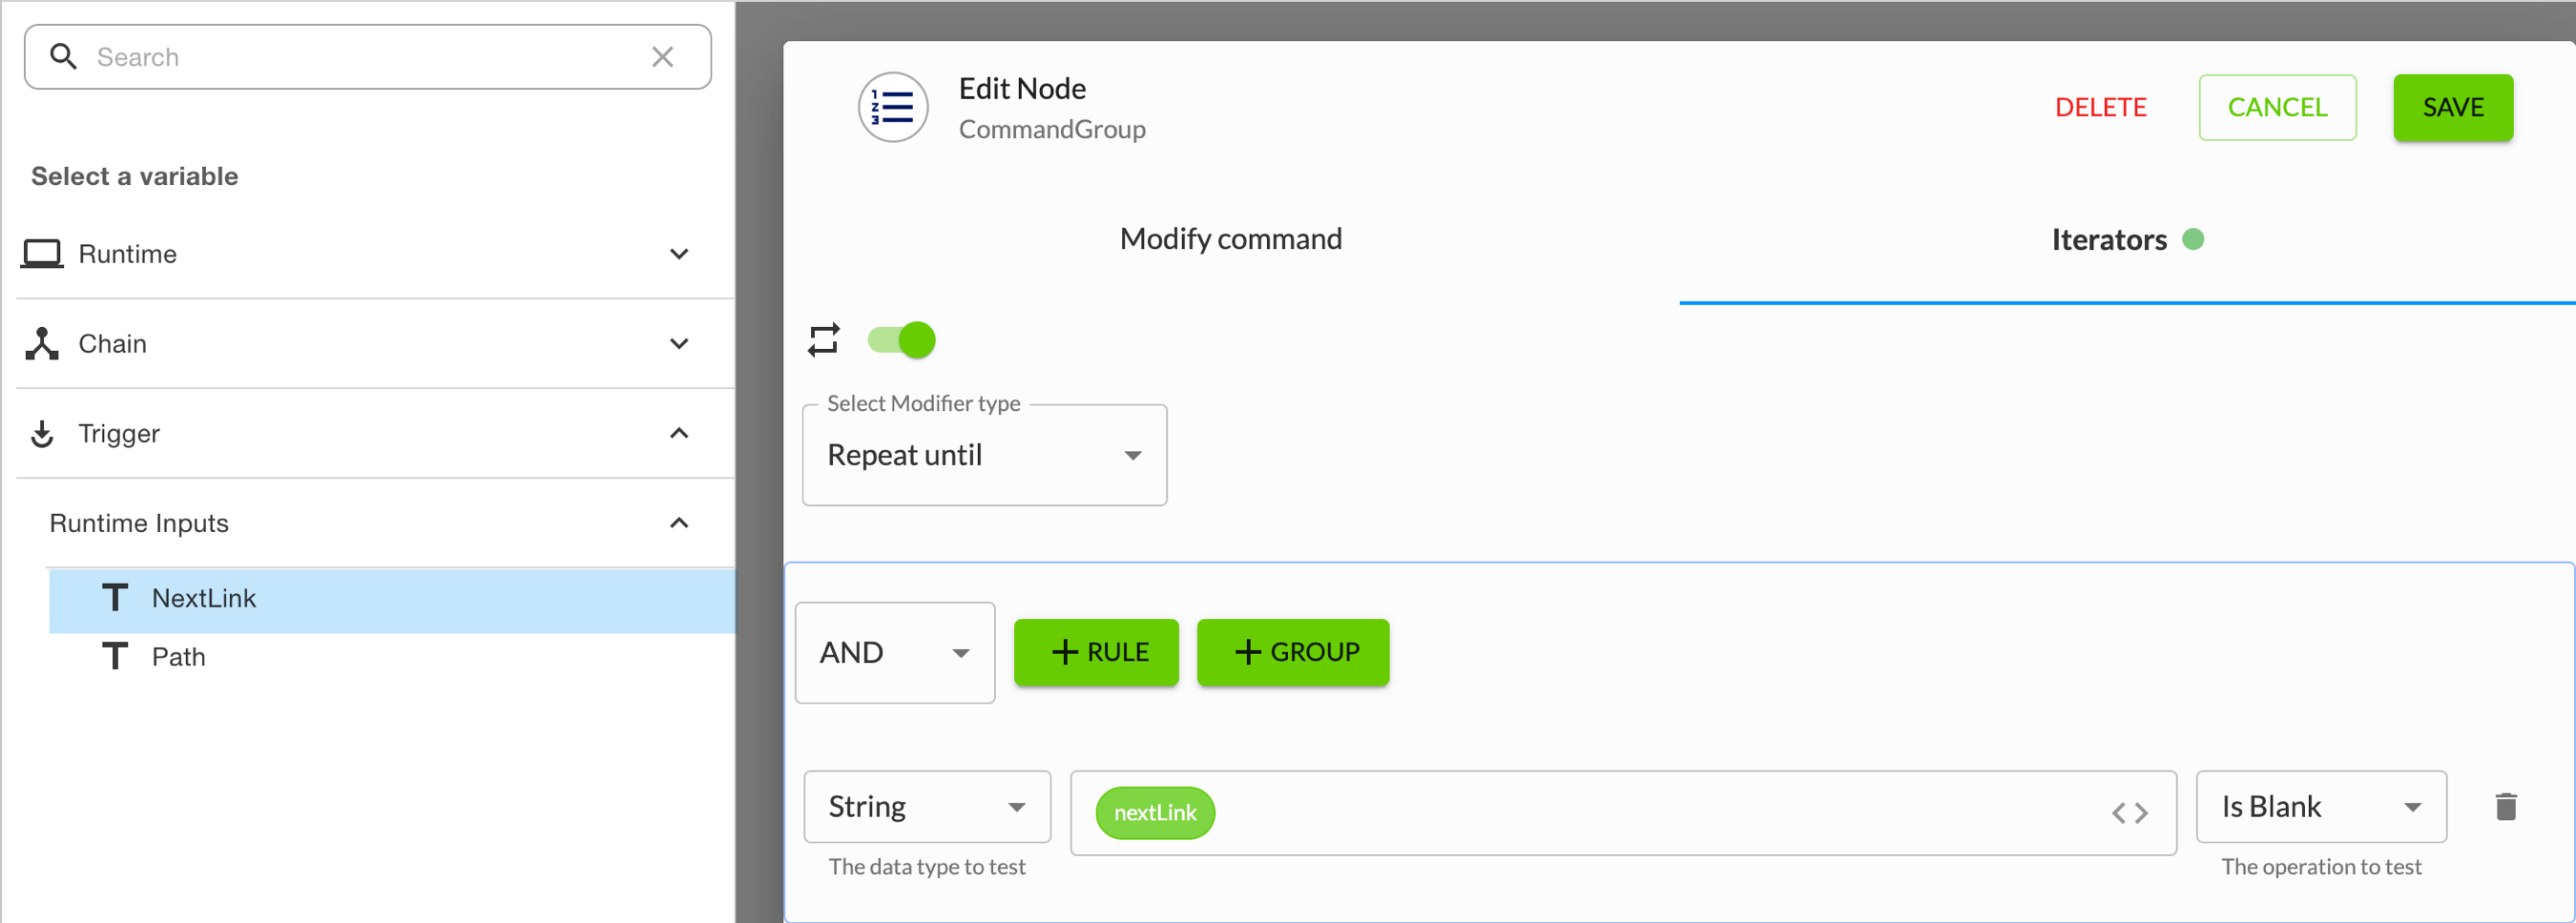
Task: Open the Is Blank operation dropdown
Action: 2320,806
